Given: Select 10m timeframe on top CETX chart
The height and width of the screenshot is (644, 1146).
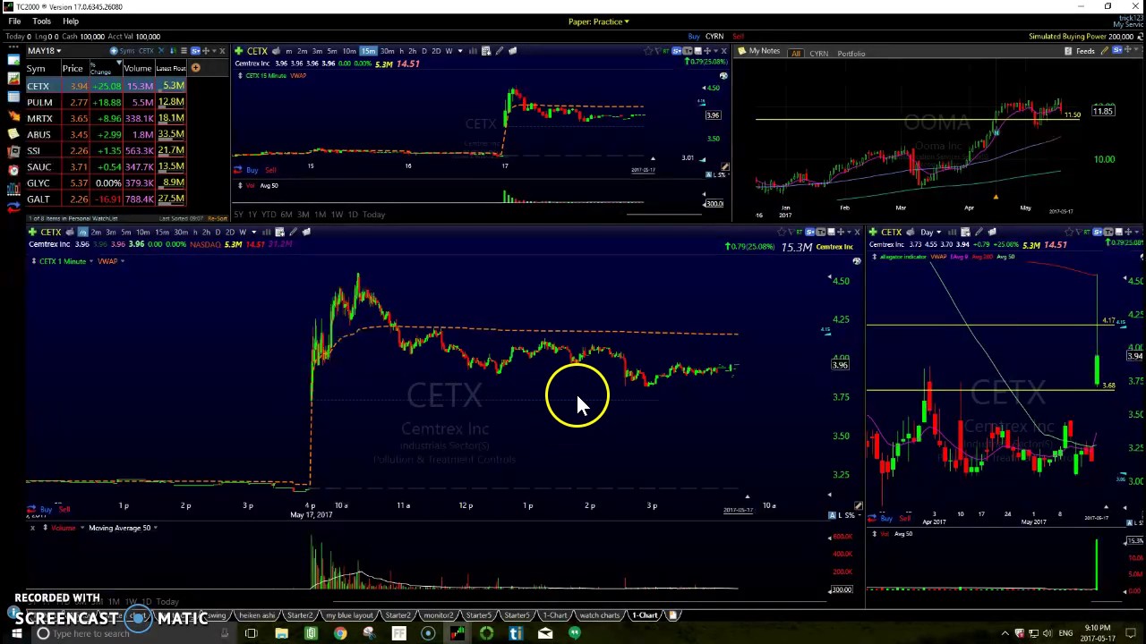Looking at the screenshot, I should [x=349, y=51].
